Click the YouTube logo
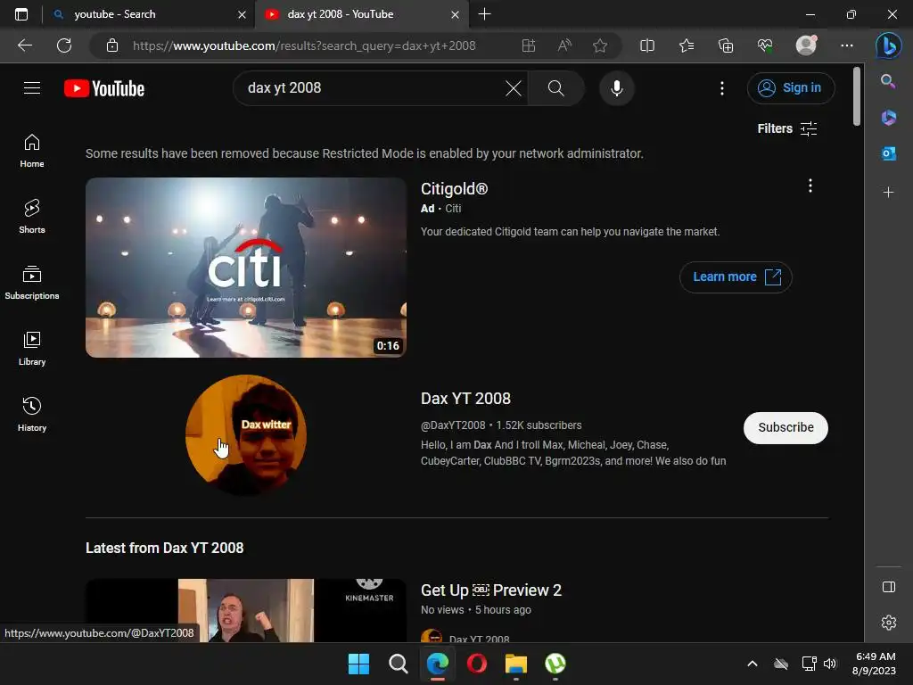This screenshot has width=913, height=685. [104, 88]
